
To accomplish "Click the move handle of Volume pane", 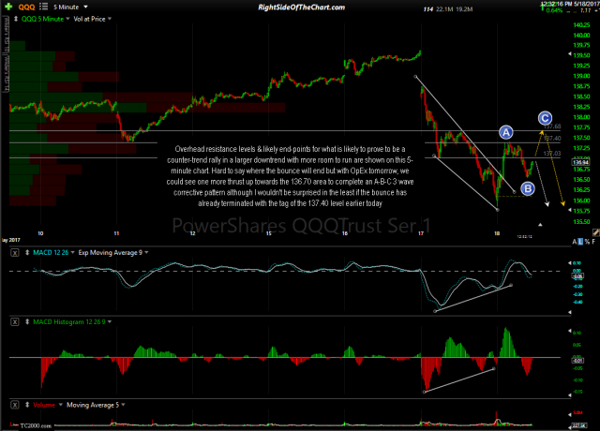I will (x=27, y=405).
